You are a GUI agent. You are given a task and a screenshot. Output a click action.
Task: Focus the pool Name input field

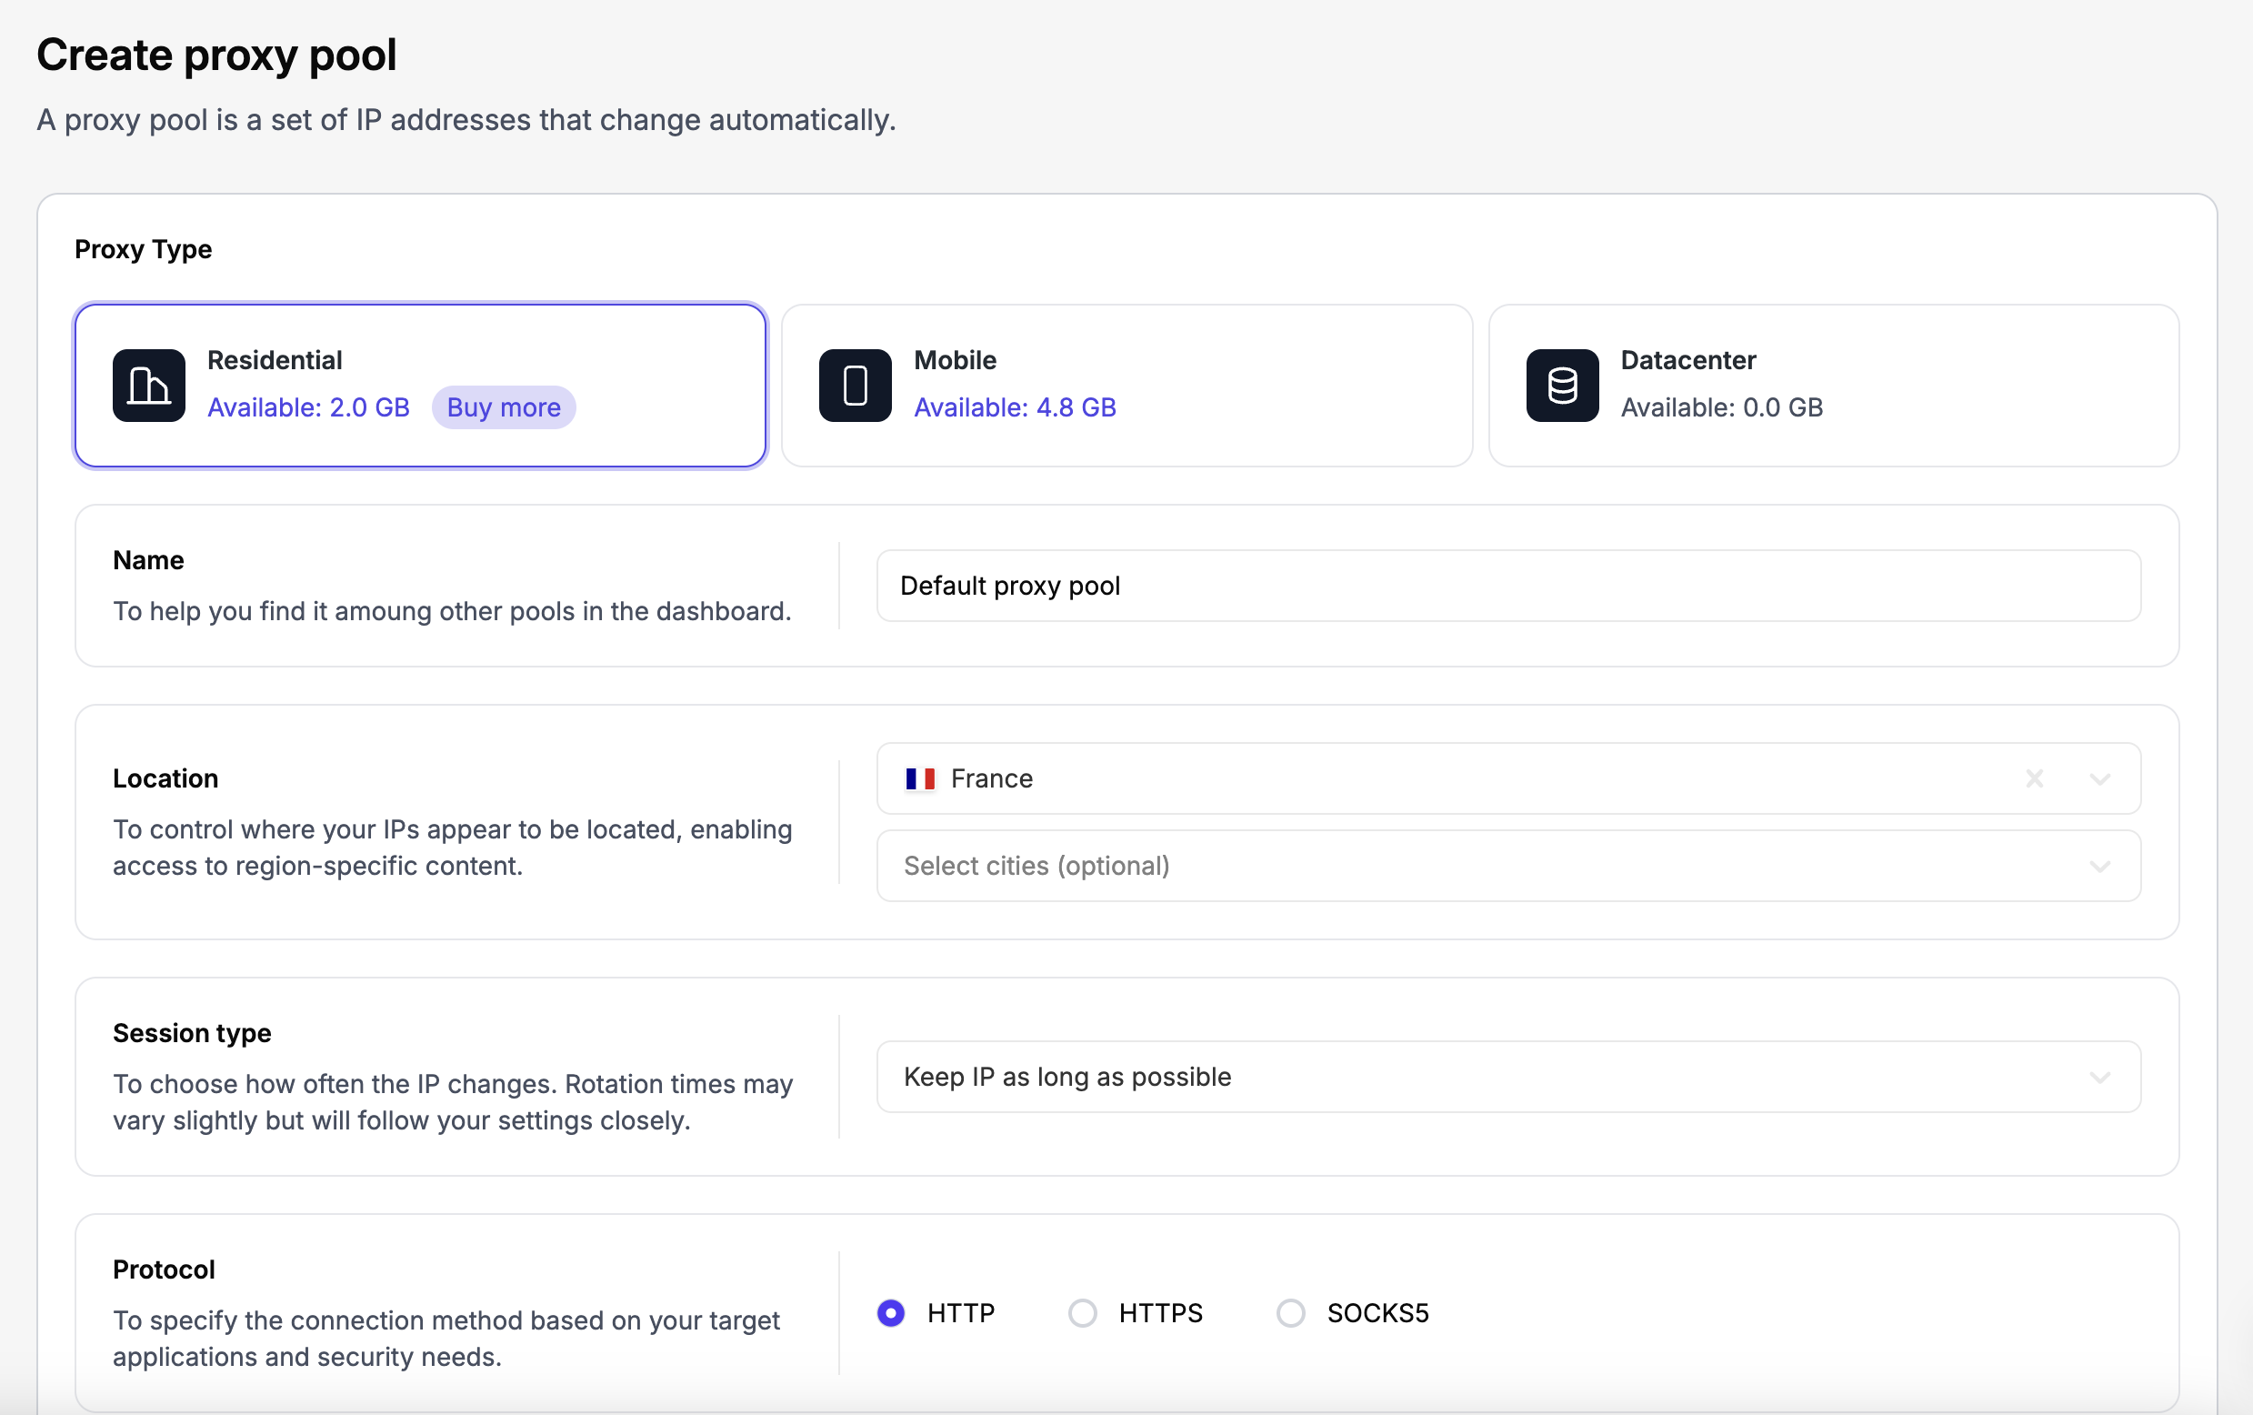click(x=1507, y=586)
